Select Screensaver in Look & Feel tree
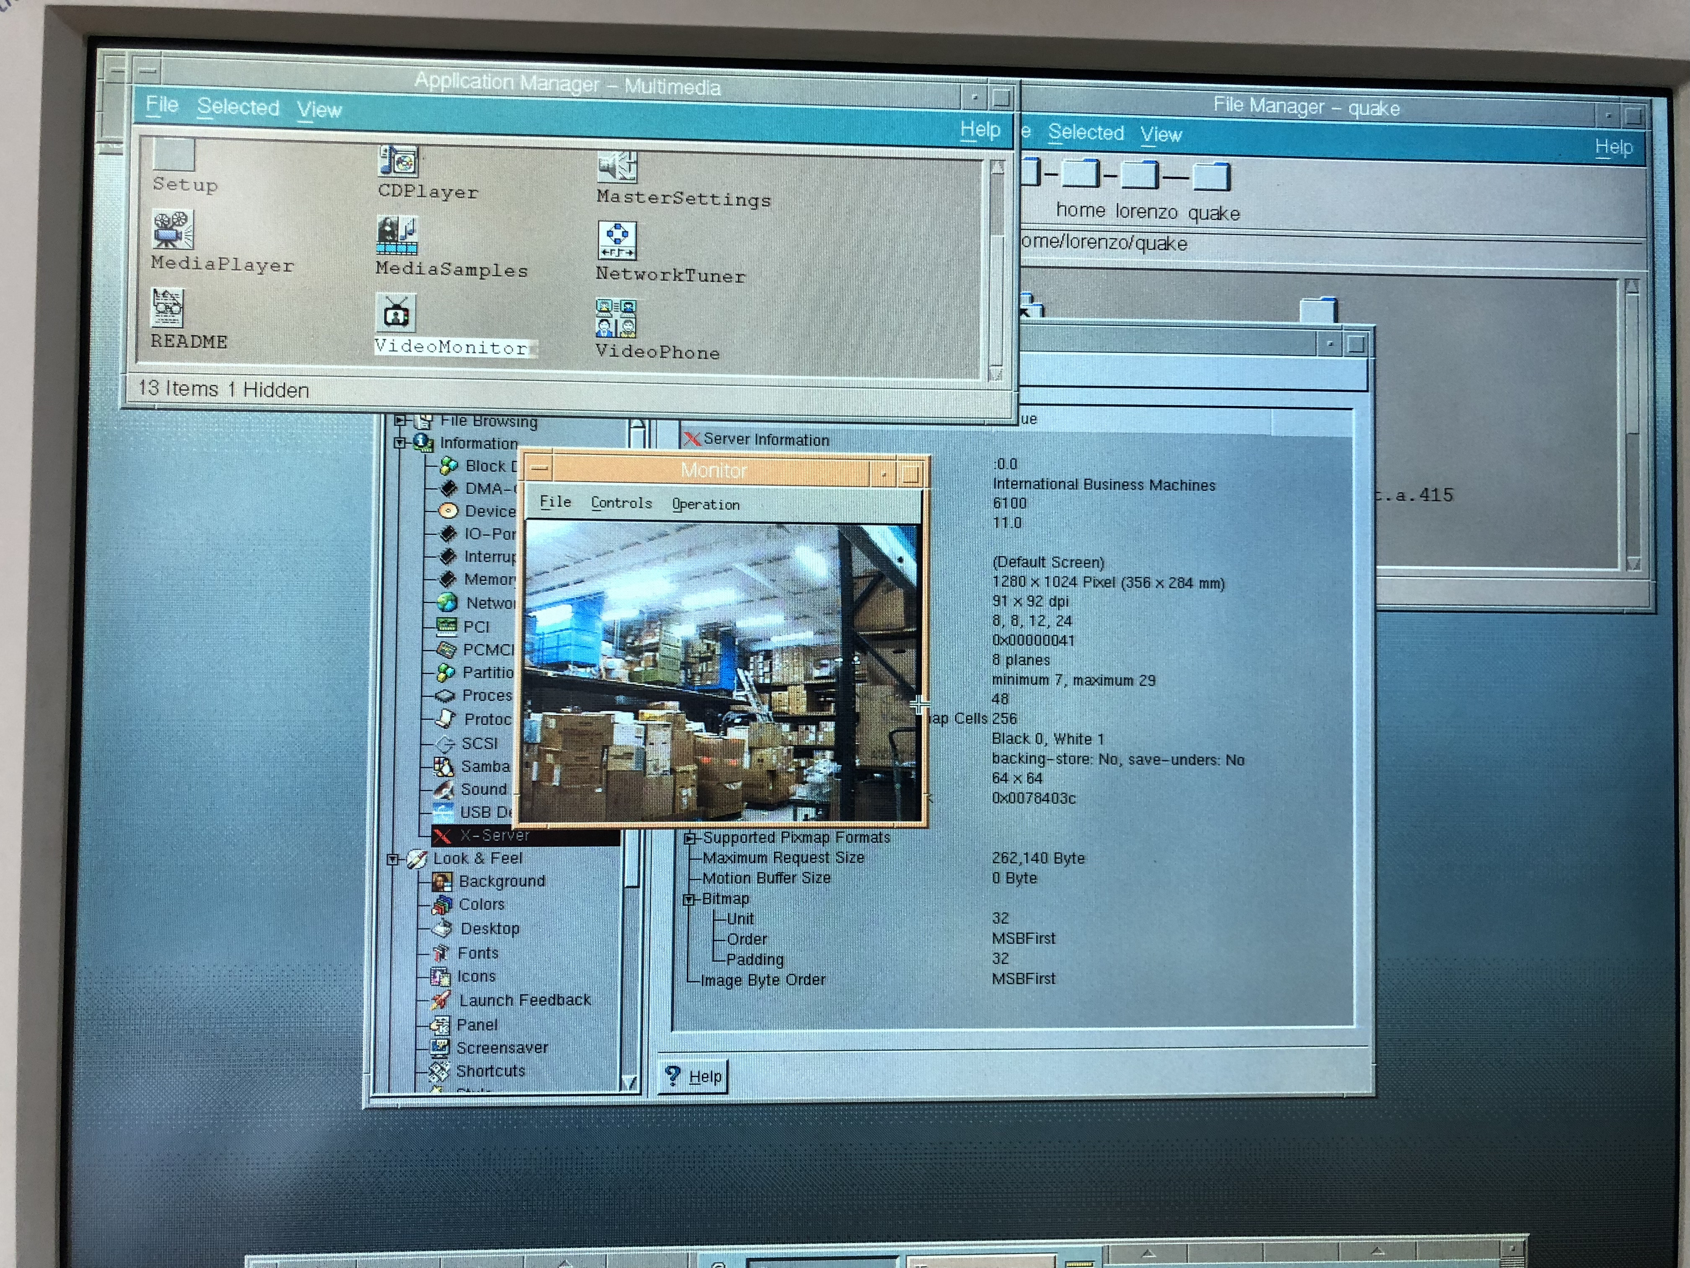Screen dimensions: 1690x1268 501,1048
